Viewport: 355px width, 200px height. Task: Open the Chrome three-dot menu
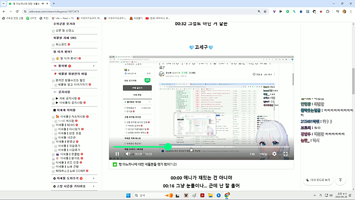coord(351,12)
